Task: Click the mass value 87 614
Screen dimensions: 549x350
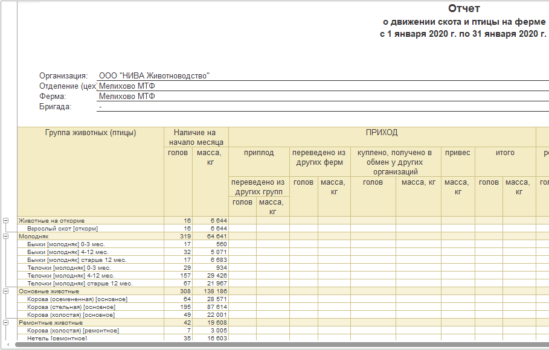Action: (x=217, y=307)
